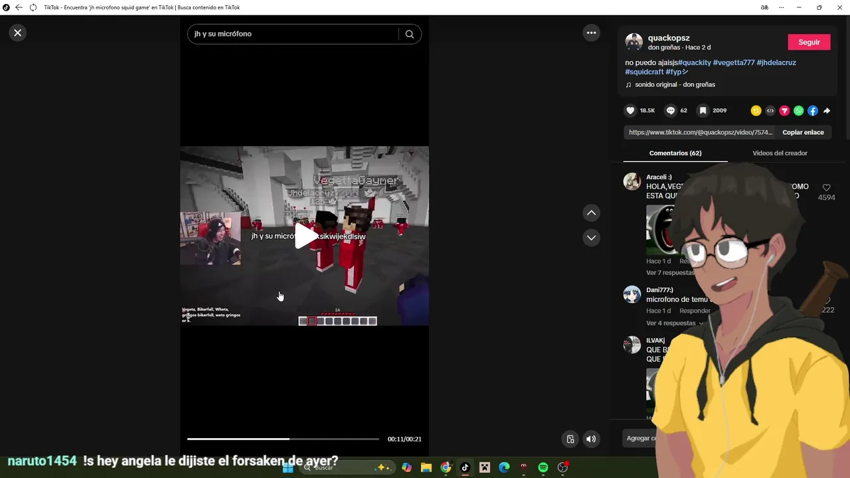Open quackopsz profile avatar
850x478 pixels.
[x=634, y=42]
